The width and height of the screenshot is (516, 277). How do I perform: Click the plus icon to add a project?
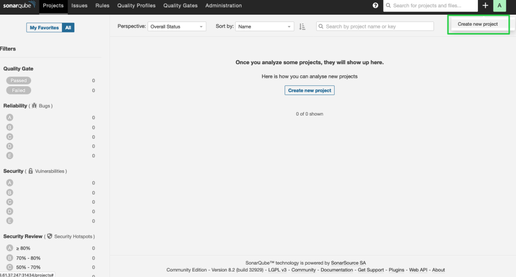[485, 6]
